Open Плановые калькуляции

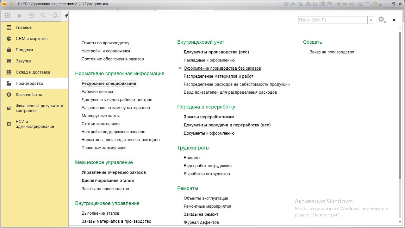click(x=104, y=148)
